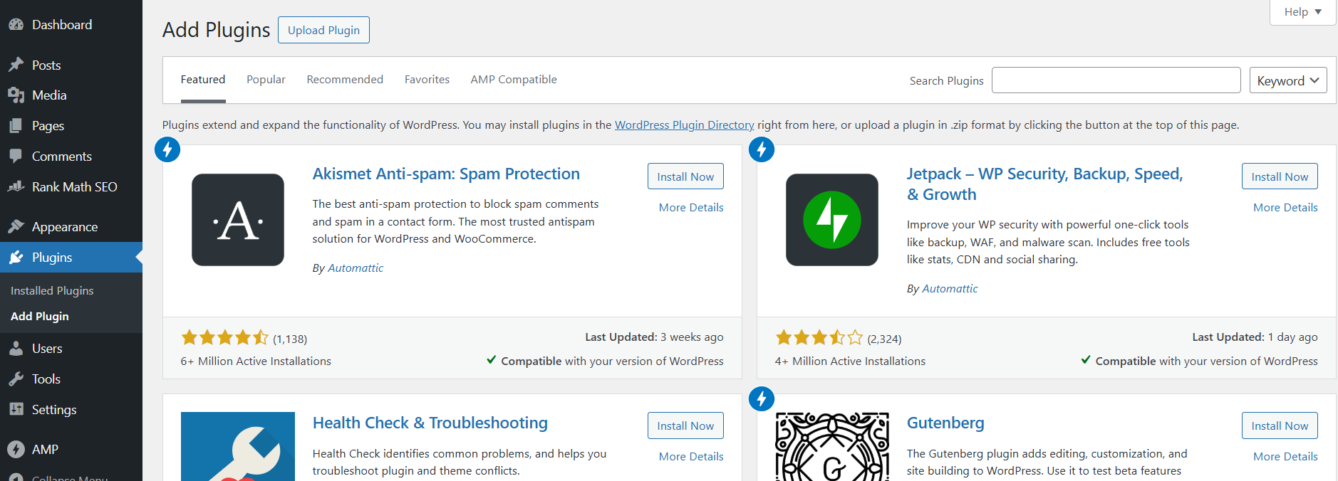1338x481 pixels.
Task: Install the Akismet Anti-spam plugin
Action: pyautogui.click(x=685, y=176)
